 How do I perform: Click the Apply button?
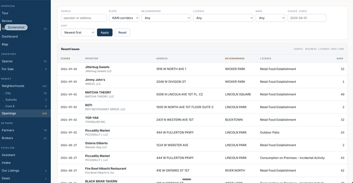104,32
